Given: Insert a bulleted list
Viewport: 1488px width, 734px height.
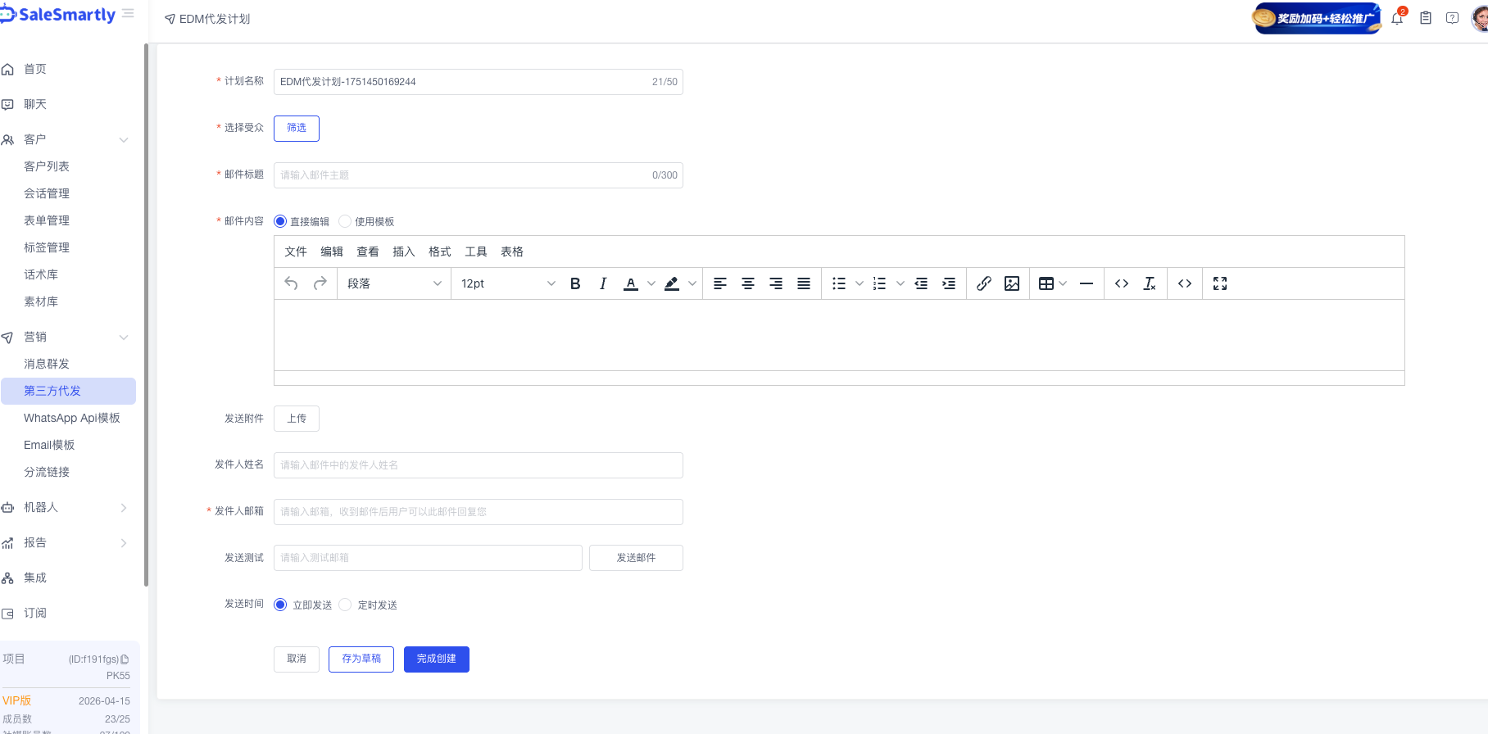Looking at the screenshot, I should (839, 283).
